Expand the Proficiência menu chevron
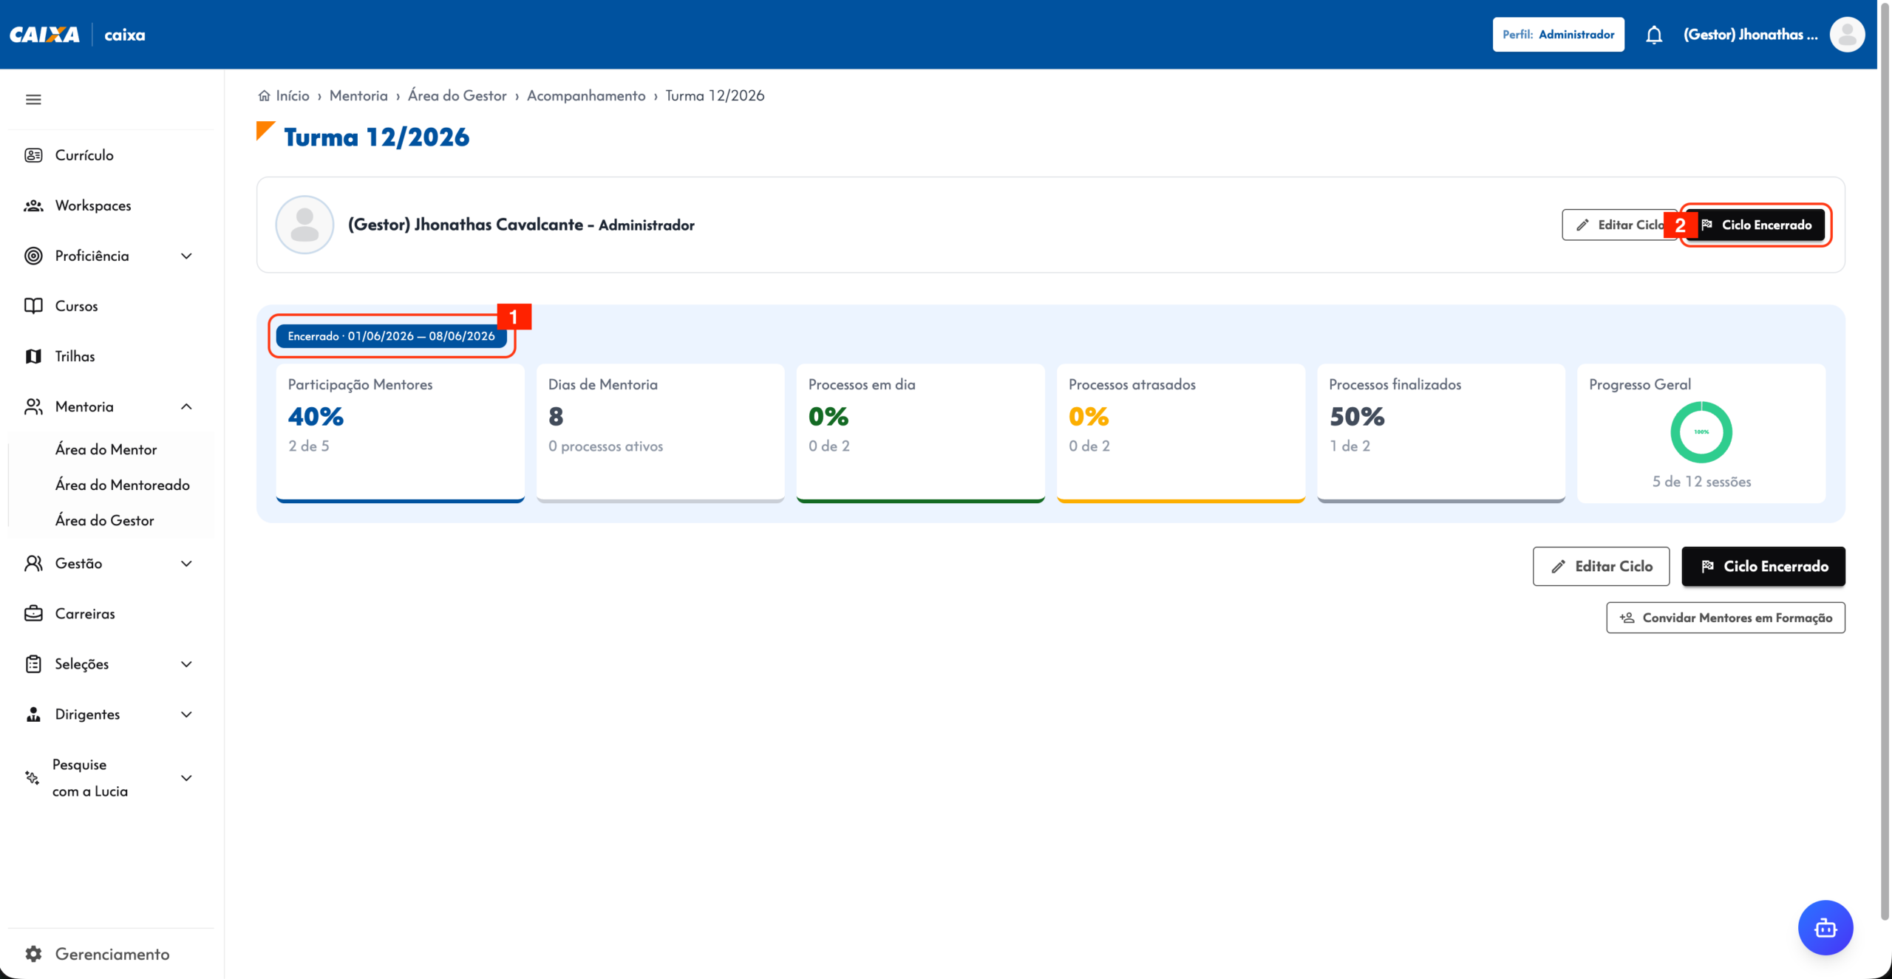The height and width of the screenshot is (979, 1892). coord(186,256)
